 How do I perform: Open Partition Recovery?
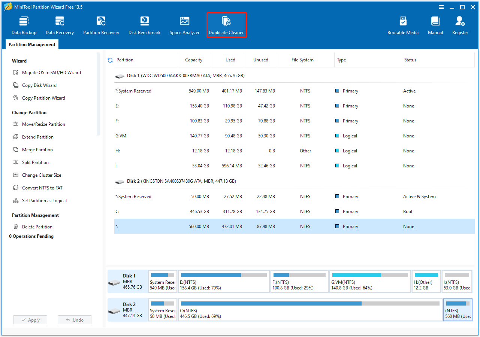tap(101, 24)
